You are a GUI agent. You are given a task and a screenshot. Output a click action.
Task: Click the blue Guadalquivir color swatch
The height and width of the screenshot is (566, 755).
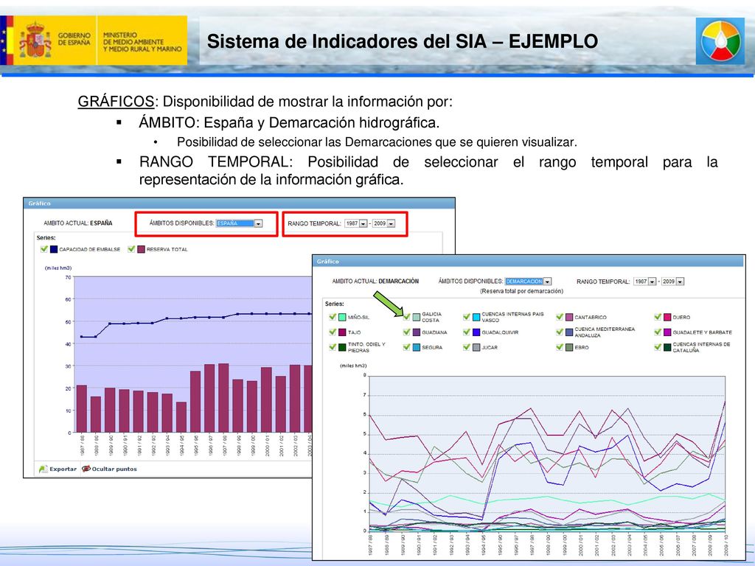point(476,332)
